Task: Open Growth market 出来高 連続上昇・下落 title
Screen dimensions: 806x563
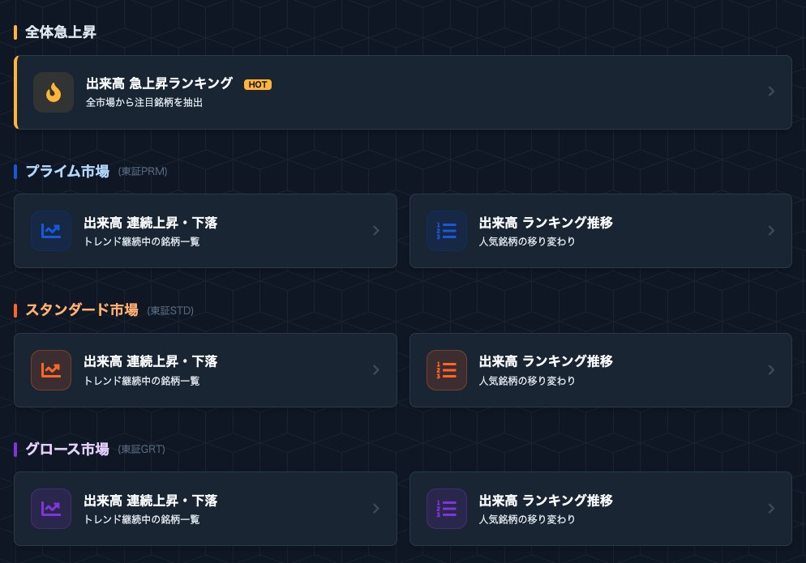Action: coord(151,501)
